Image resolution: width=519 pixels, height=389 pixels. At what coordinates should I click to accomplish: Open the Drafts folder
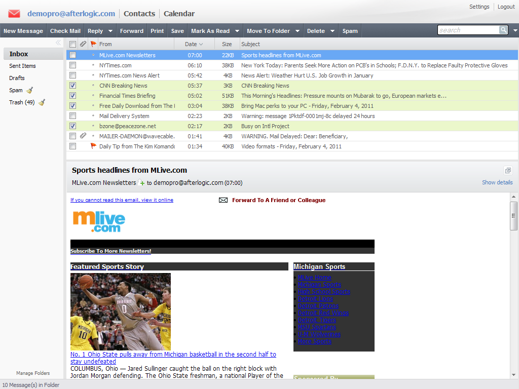pos(17,78)
